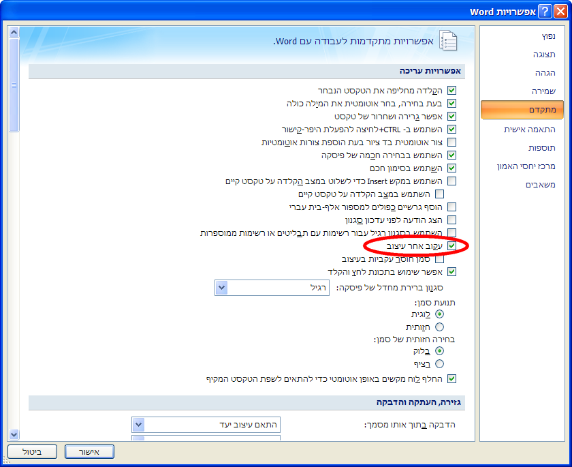Click the 'בחירה חזותית של סמן:' label
Screen dimensions: 572x467
(415, 340)
